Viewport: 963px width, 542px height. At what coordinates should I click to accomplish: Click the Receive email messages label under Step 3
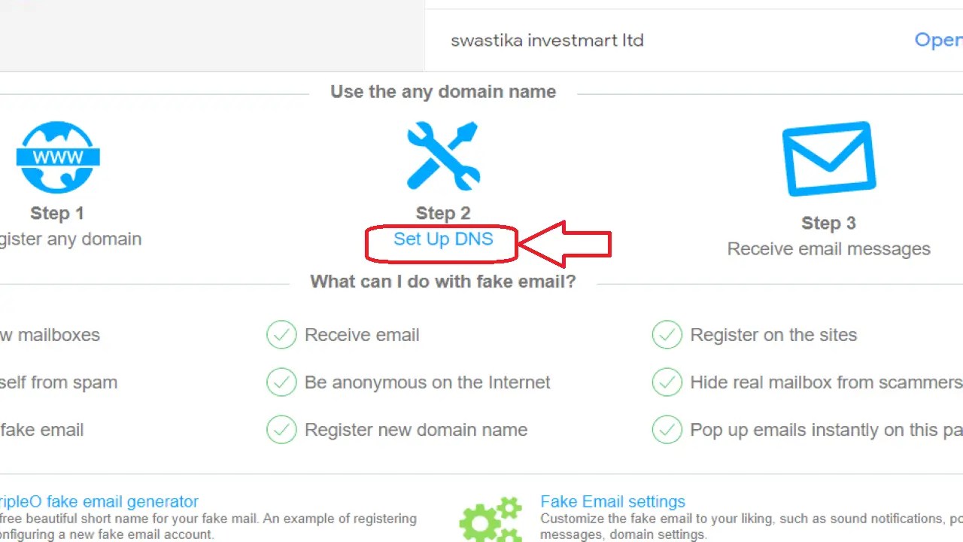click(828, 248)
